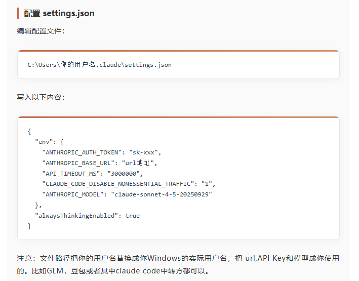This screenshot has height=281, width=359.
Task: Click the ANTHROPIC_BASE_URL key name
Action: (79, 163)
